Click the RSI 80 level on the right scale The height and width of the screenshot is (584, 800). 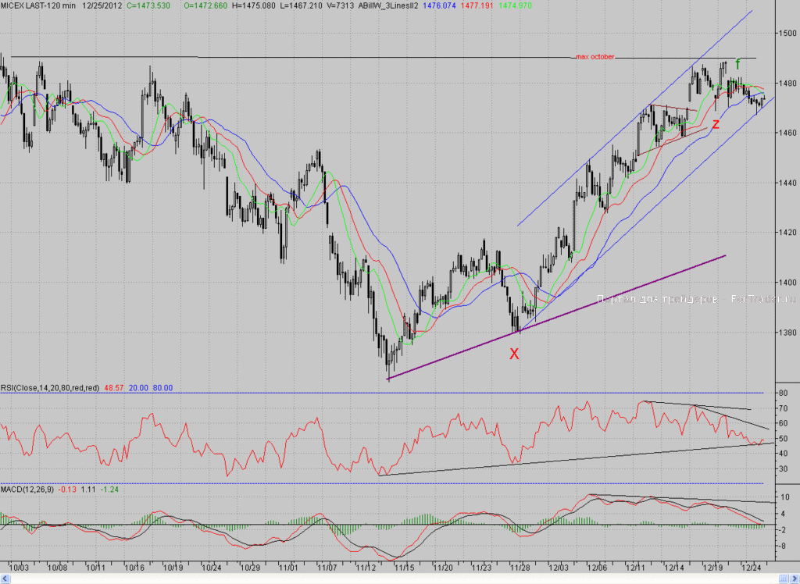pyautogui.click(x=783, y=393)
